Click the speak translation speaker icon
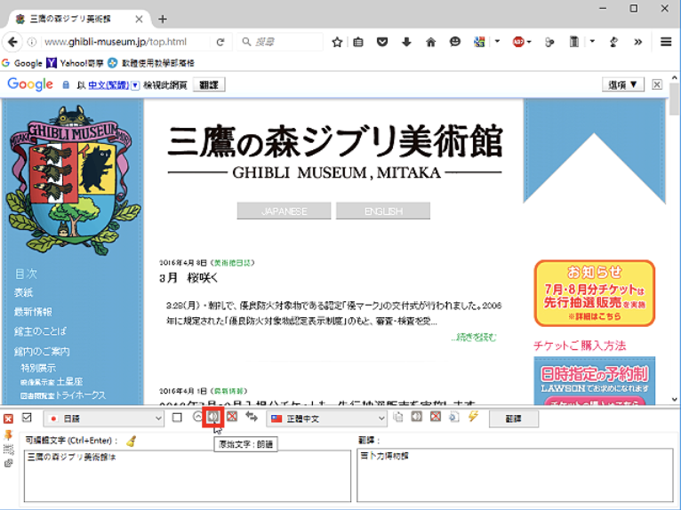 [x=416, y=417]
